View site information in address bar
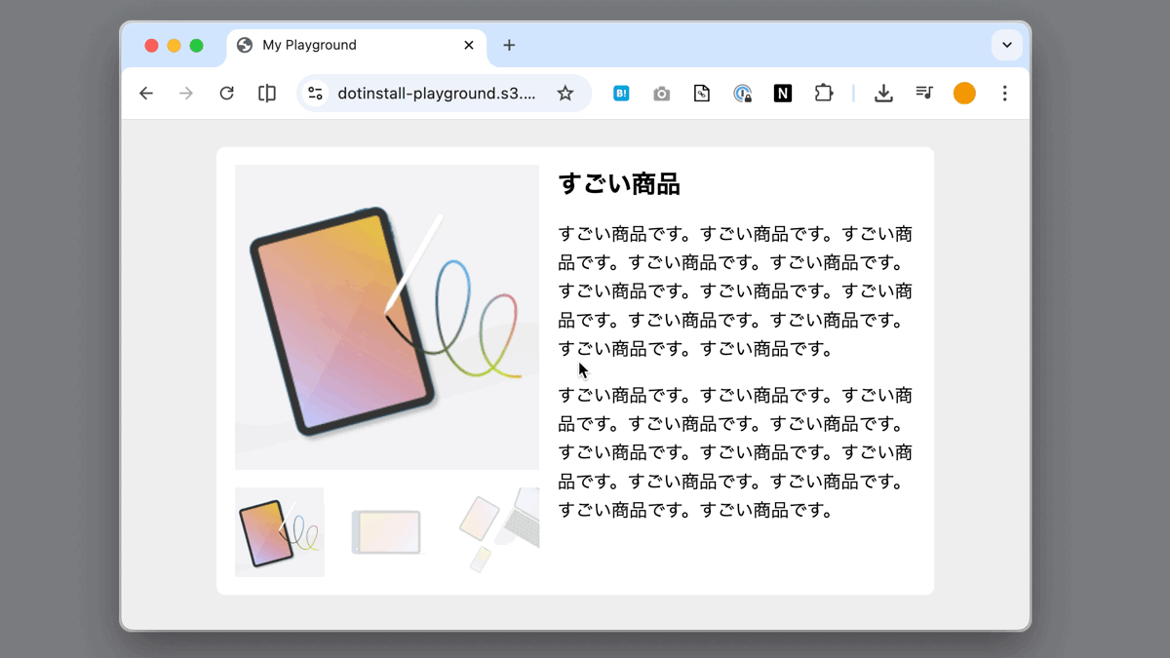Image resolution: width=1170 pixels, height=658 pixels. tap(315, 94)
